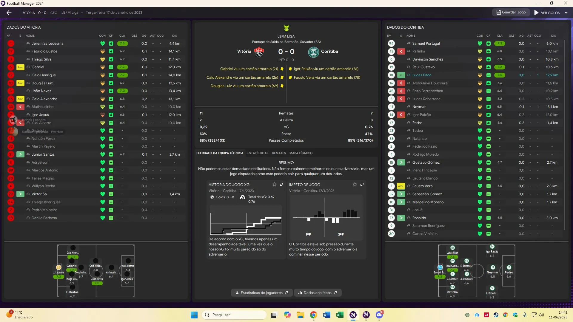
Task: Click the Vitória club crest
Action: (x=259, y=52)
